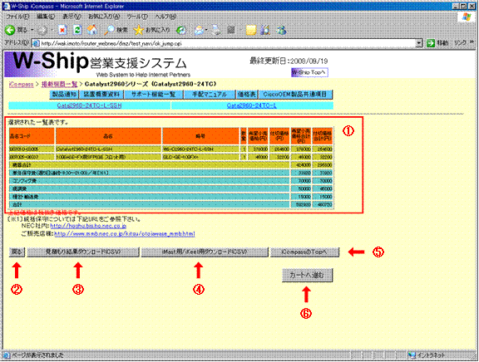Follow the 掲載概要一覧 breadcrumb link

coord(59,84)
